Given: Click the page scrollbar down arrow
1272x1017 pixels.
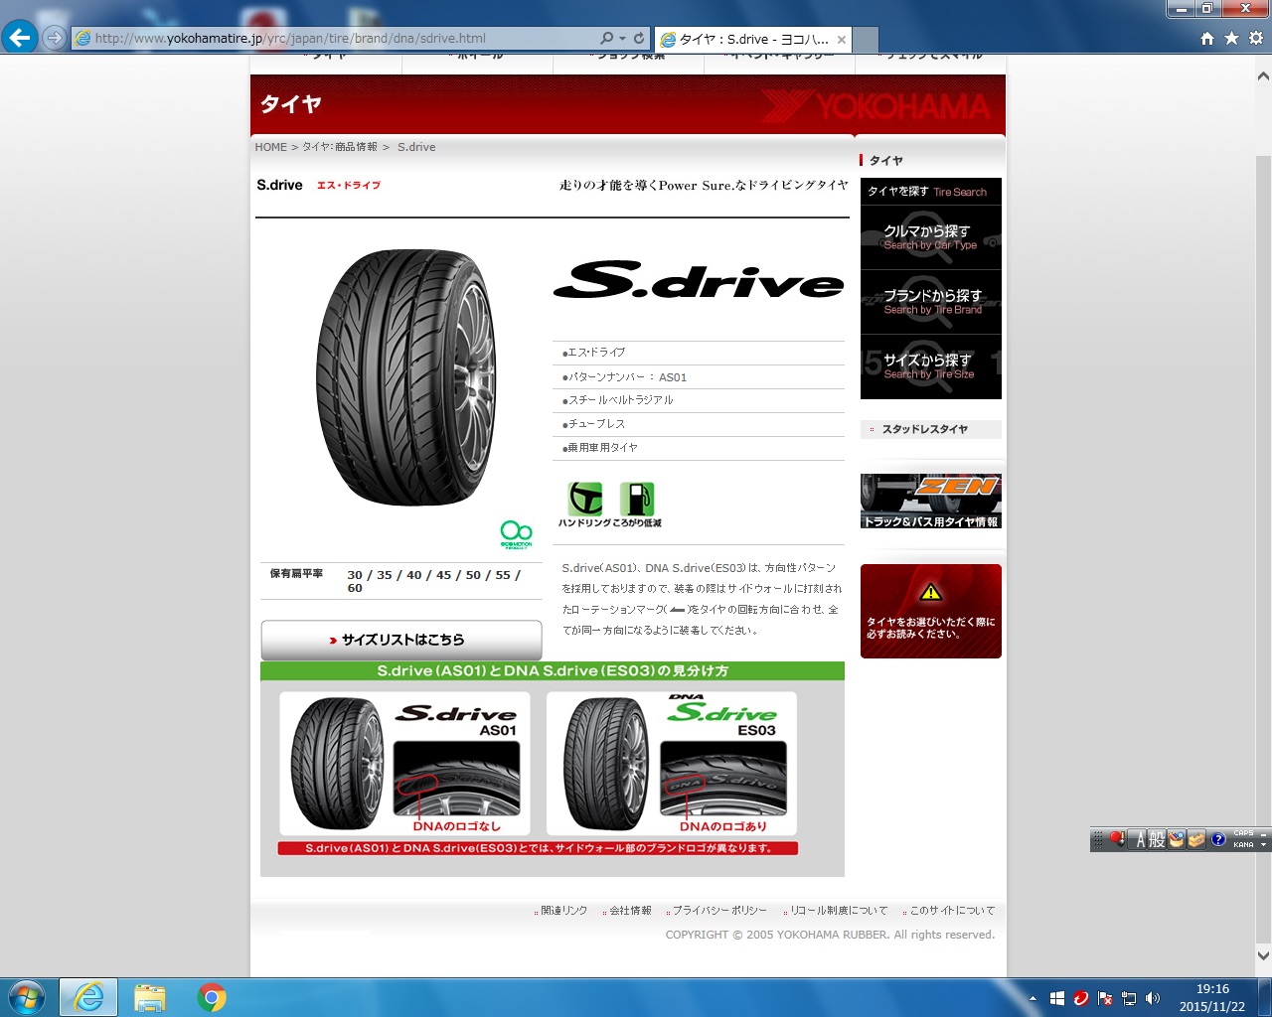Looking at the screenshot, I should 1263,956.
